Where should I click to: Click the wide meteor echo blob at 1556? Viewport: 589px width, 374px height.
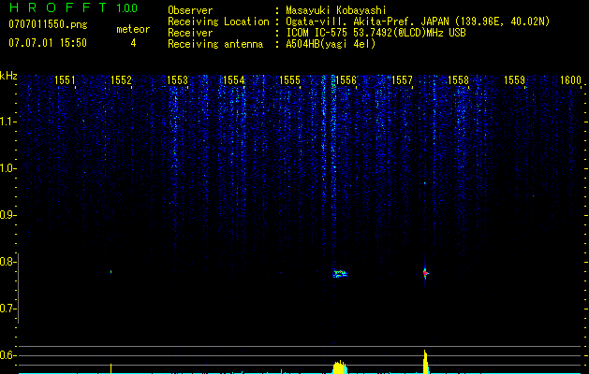click(340, 274)
